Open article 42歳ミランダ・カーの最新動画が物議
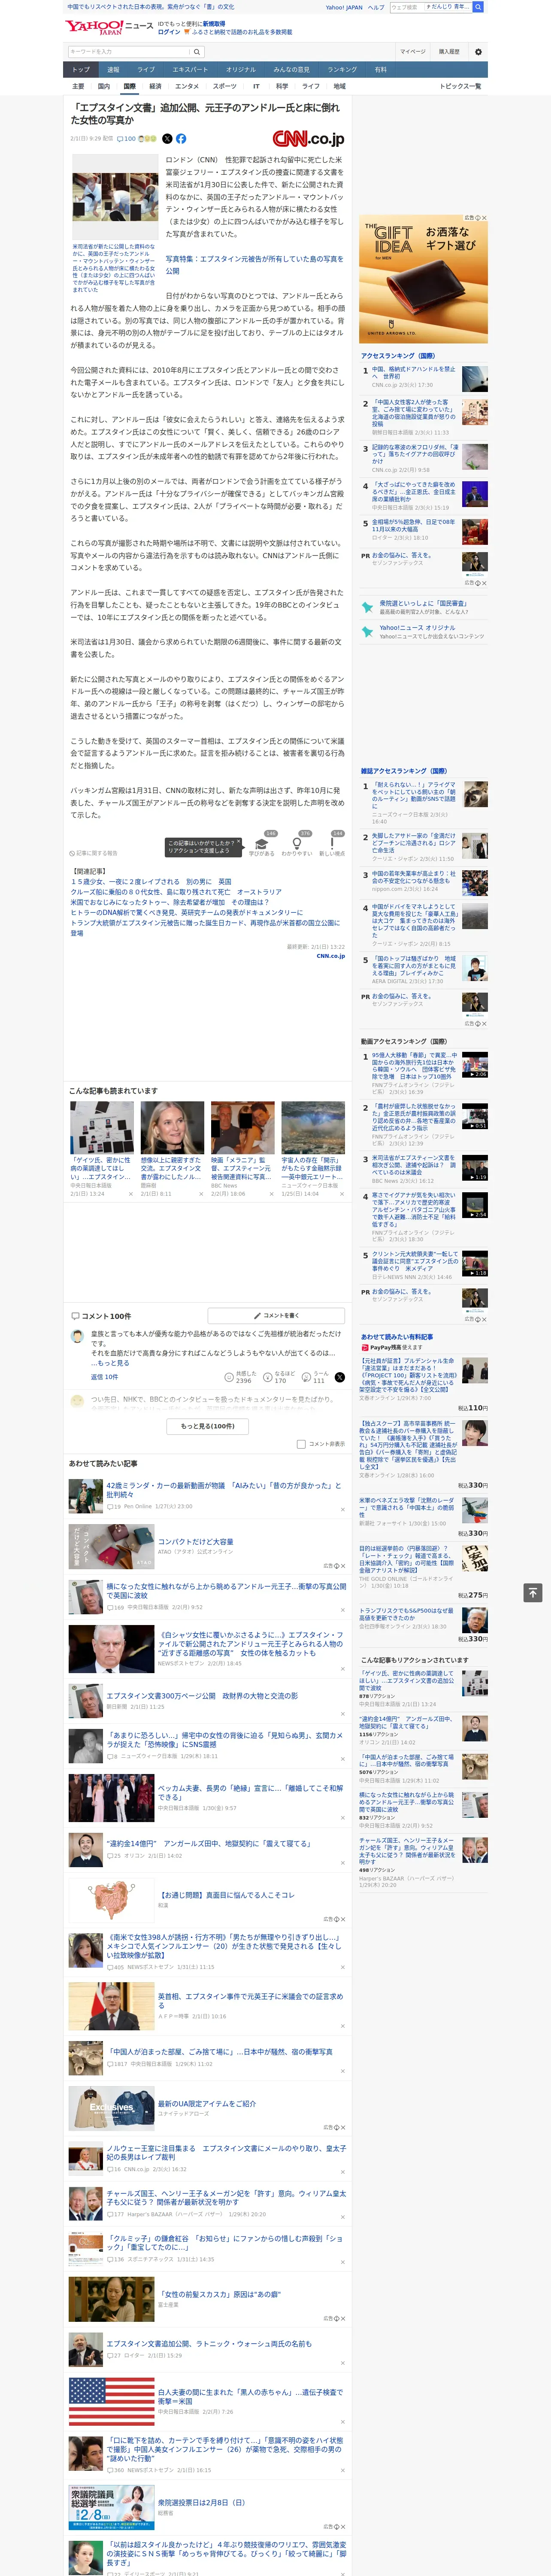551x2576 pixels. point(224,1490)
